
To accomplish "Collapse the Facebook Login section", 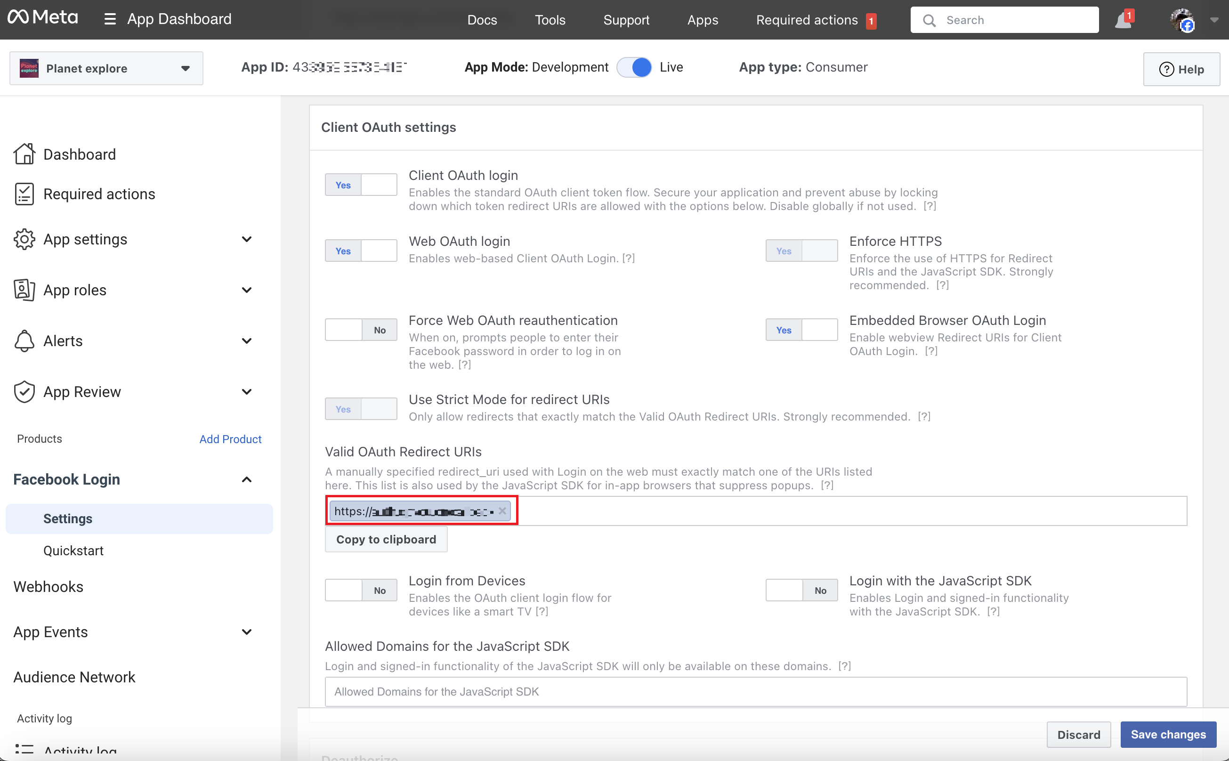I will (x=246, y=479).
